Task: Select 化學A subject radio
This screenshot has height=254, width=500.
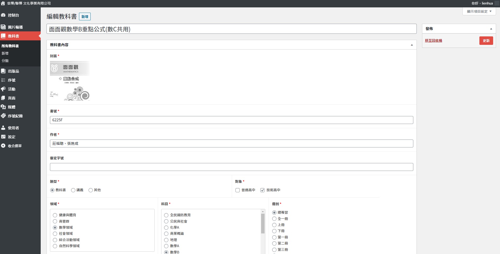Action: (x=166, y=228)
